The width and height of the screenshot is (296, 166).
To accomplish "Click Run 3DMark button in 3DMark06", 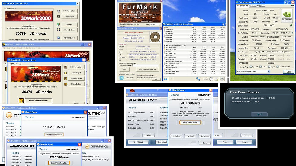I will pos(138,142).
